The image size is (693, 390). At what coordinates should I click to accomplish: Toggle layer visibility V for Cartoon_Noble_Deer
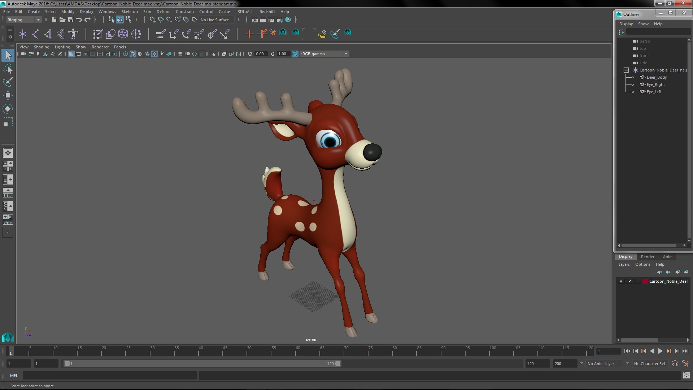621,281
